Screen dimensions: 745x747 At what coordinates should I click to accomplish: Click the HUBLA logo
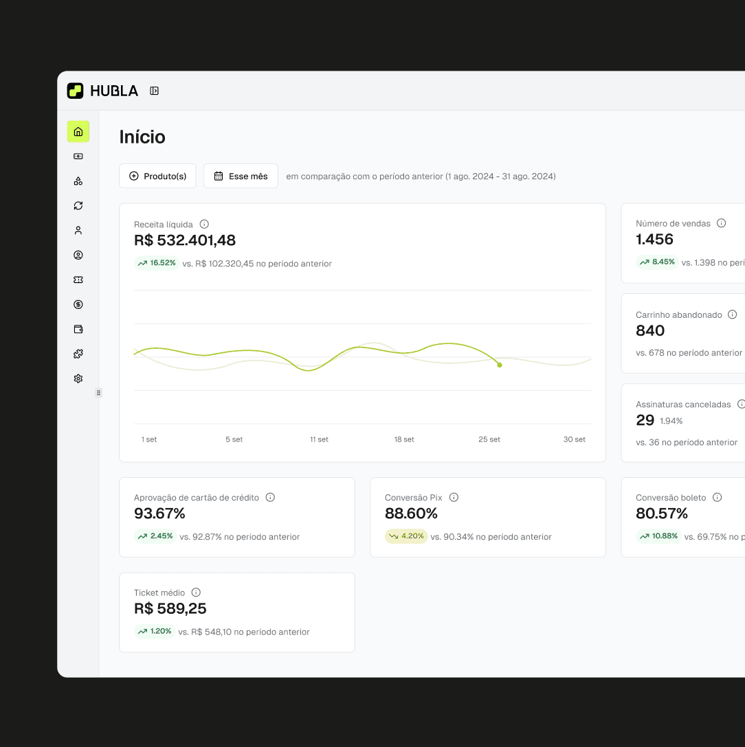coord(102,91)
